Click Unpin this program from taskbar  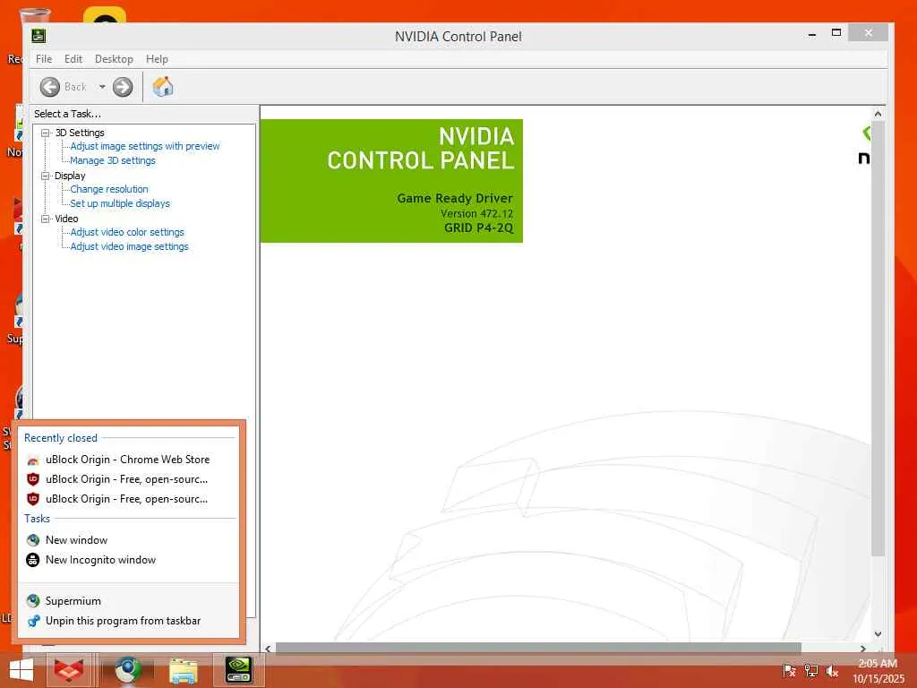click(x=128, y=621)
